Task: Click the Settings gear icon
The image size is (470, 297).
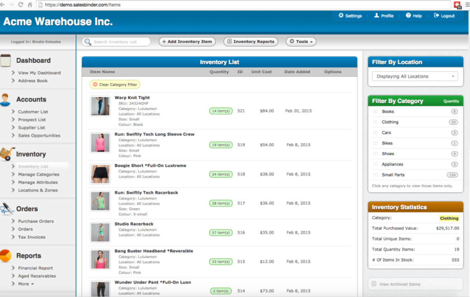Action: [x=341, y=16]
